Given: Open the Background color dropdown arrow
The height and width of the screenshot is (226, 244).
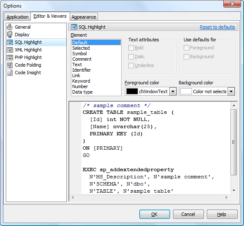Looking at the screenshot, I should tap(231, 91).
